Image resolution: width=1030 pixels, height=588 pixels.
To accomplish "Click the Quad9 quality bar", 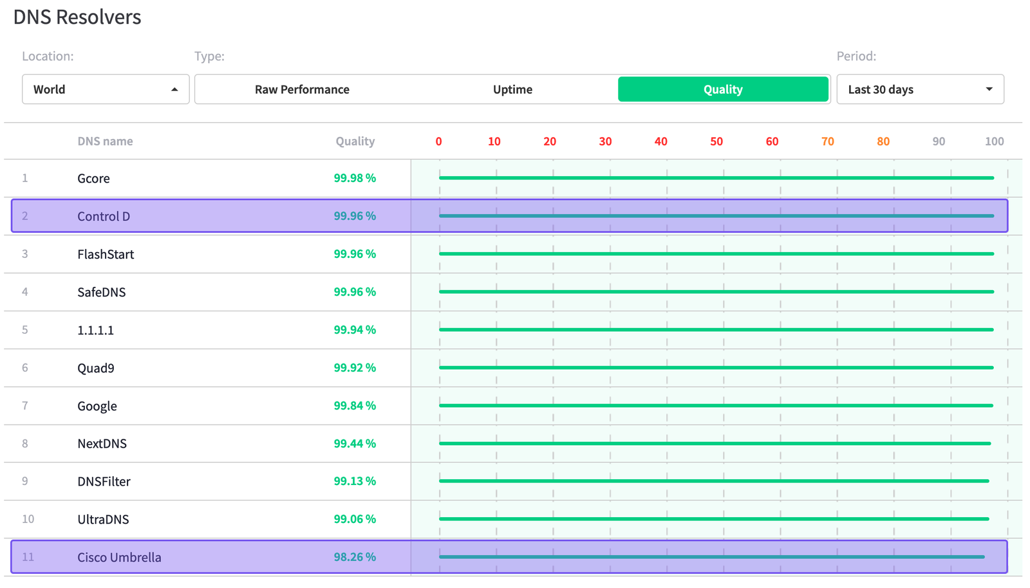I will click(x=716, y=367).
